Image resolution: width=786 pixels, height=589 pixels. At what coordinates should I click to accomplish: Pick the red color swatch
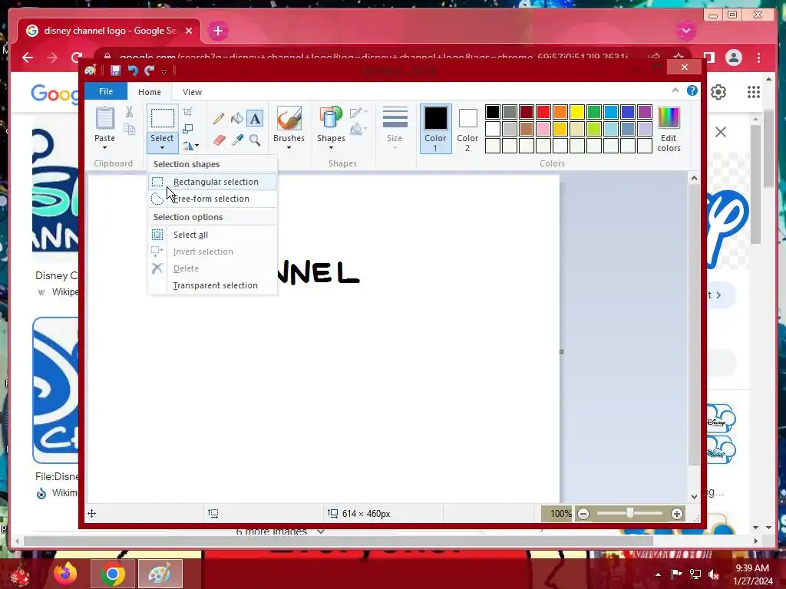pyautogui.click(x=543, y=112)
